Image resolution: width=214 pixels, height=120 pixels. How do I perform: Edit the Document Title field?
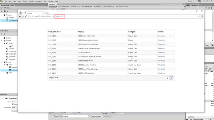pyautogui.click(x=75, y=116)
